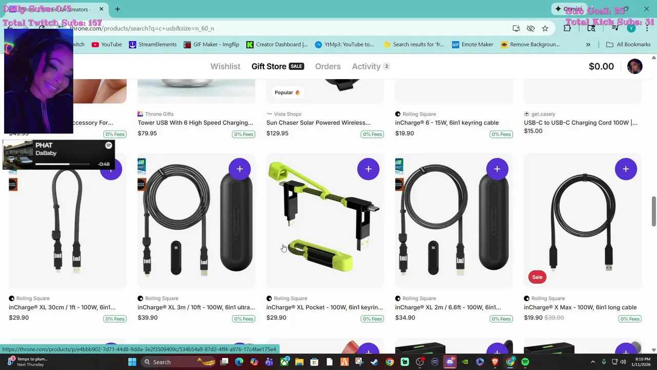Open inCharge XL 3m cable product image
This screenshot has width=657, height=370.
coord(196,221)
